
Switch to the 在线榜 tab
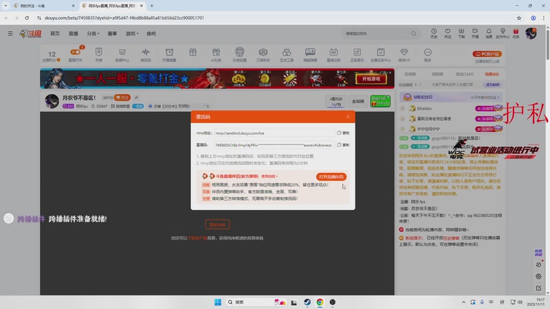[410, 74]
